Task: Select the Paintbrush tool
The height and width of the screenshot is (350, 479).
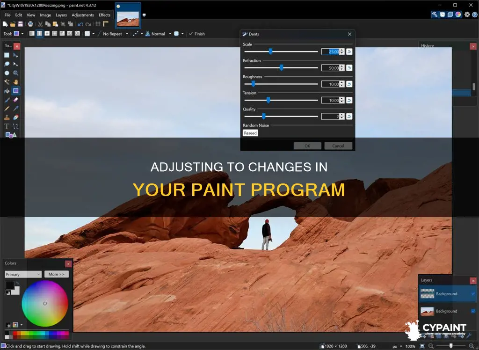Action: click(x=7, y=100)
